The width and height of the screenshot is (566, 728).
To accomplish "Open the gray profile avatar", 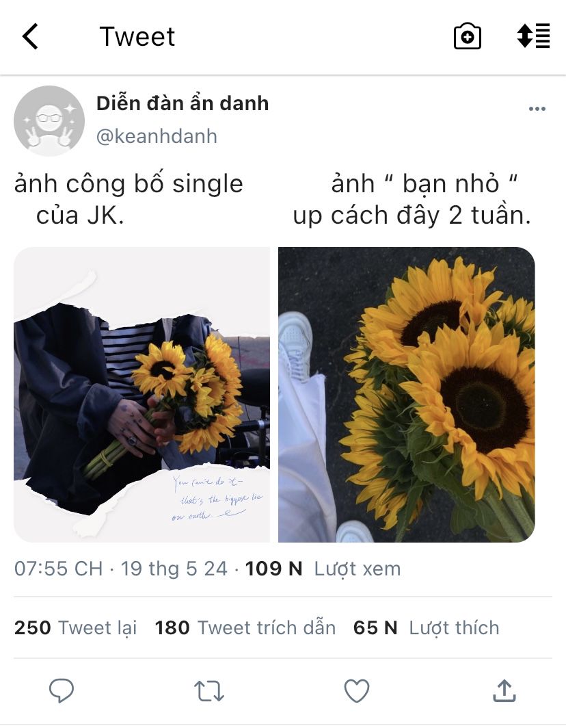I will [49, 120].
